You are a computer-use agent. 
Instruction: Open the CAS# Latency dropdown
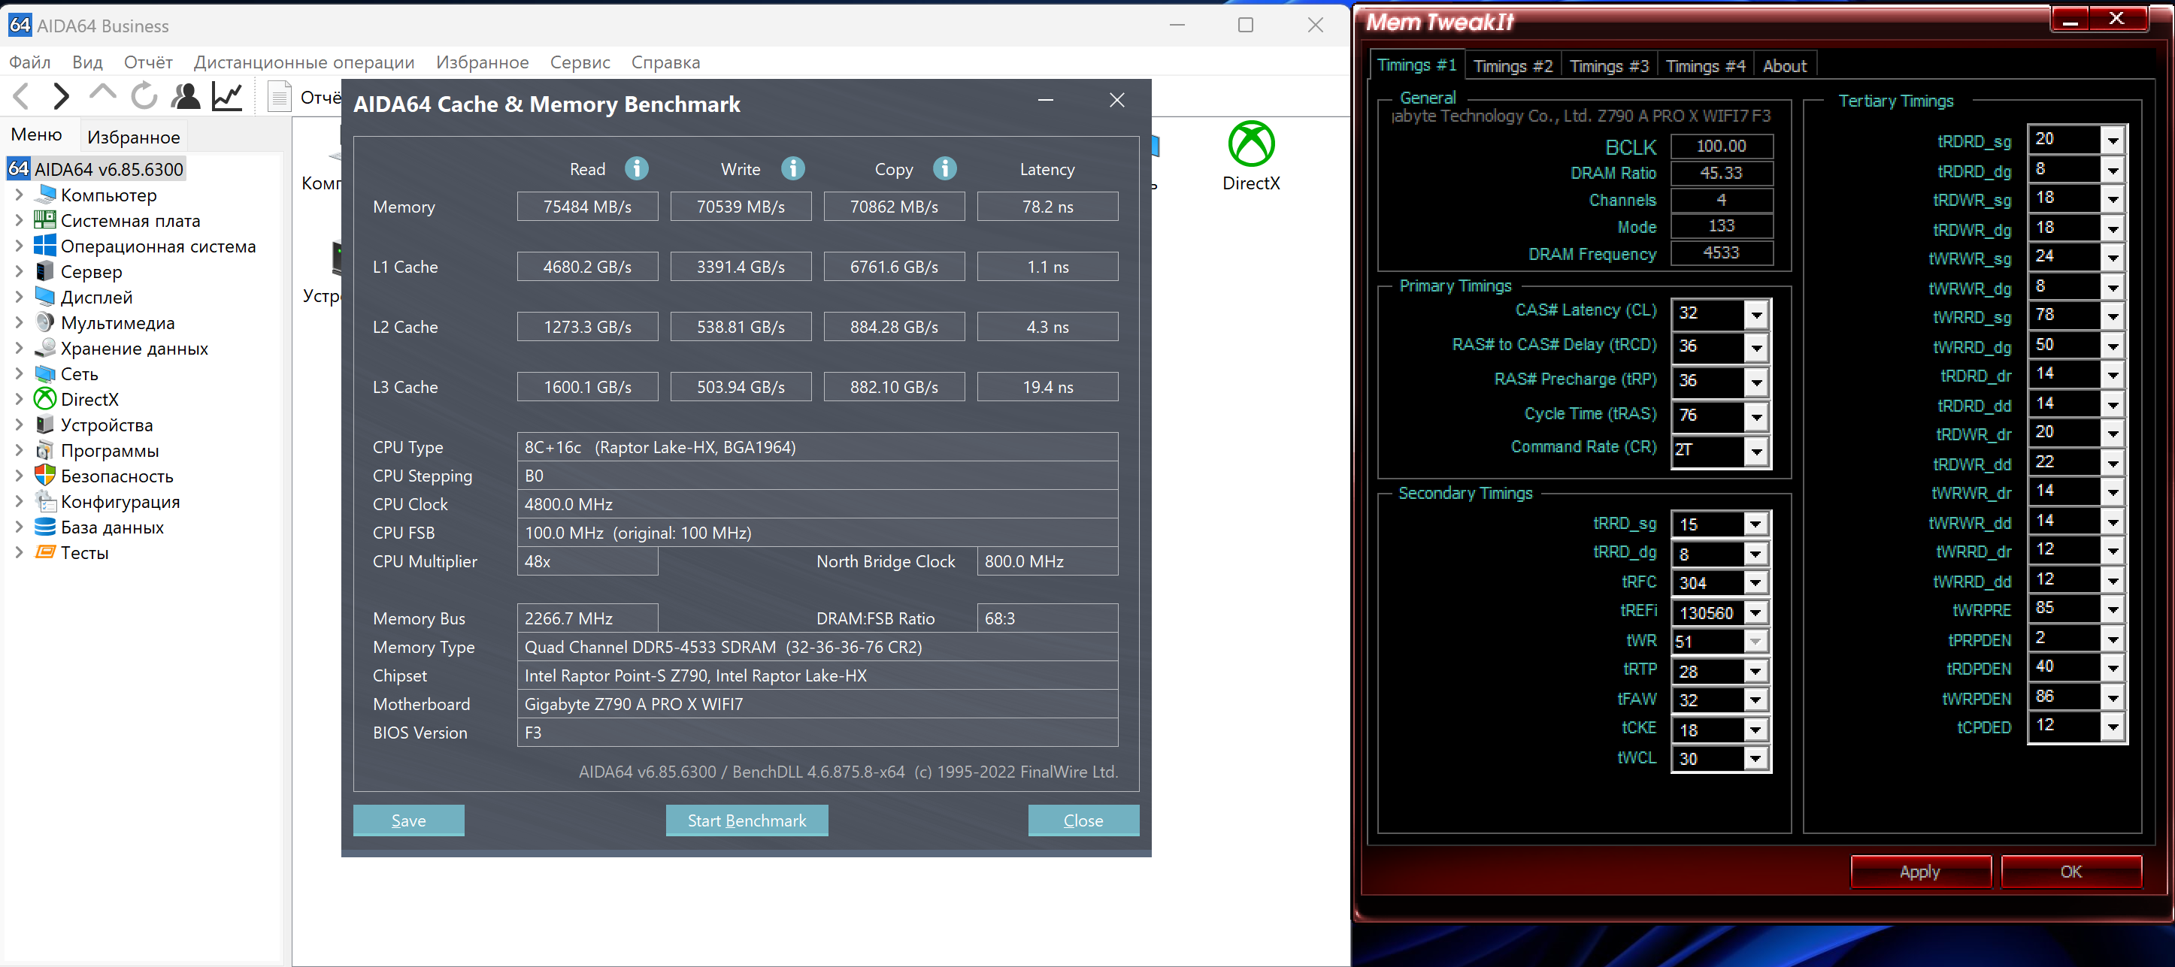coord(1755,316)
